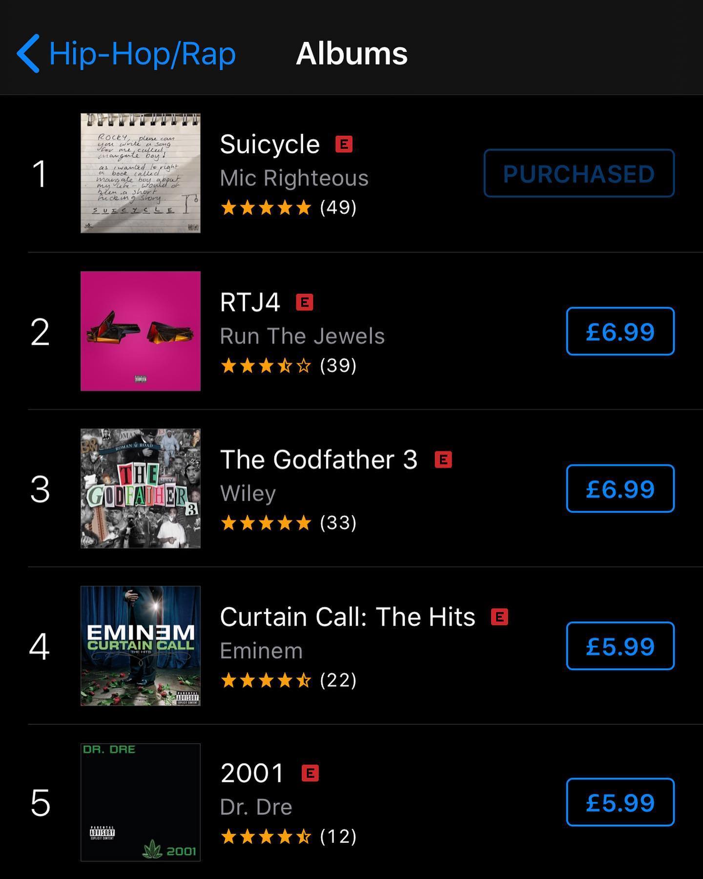Open The Godfather 3 album artwork
The image size is (703, 879).
tap(141, 488)
